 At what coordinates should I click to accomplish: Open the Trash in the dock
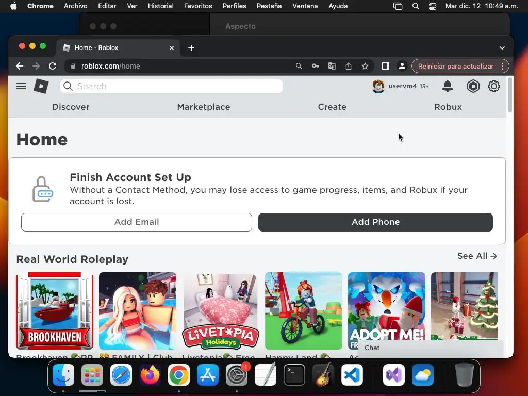465,375
